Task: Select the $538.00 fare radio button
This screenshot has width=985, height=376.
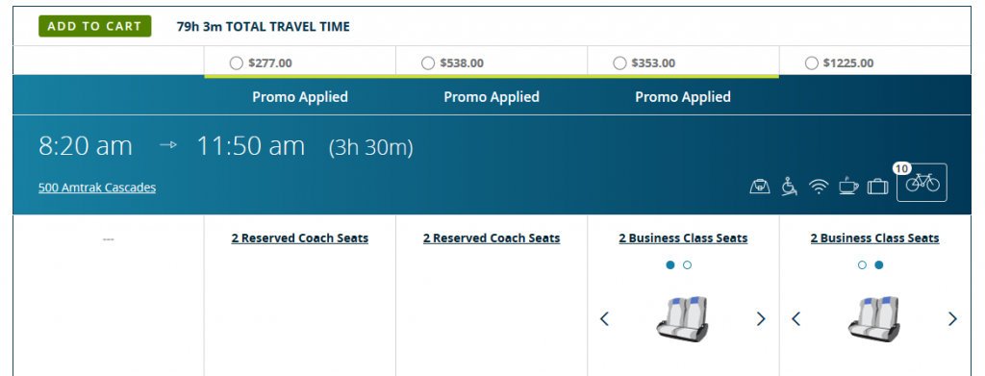Action: 428,63
